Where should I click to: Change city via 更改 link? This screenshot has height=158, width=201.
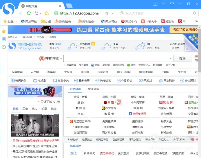[x=58, y=44]
